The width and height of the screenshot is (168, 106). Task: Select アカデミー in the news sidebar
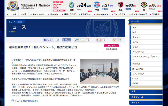(146, 64)
